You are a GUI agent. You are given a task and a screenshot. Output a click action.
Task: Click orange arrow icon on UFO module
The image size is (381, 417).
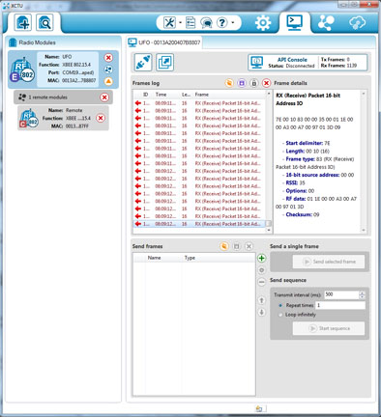point(108,81)
